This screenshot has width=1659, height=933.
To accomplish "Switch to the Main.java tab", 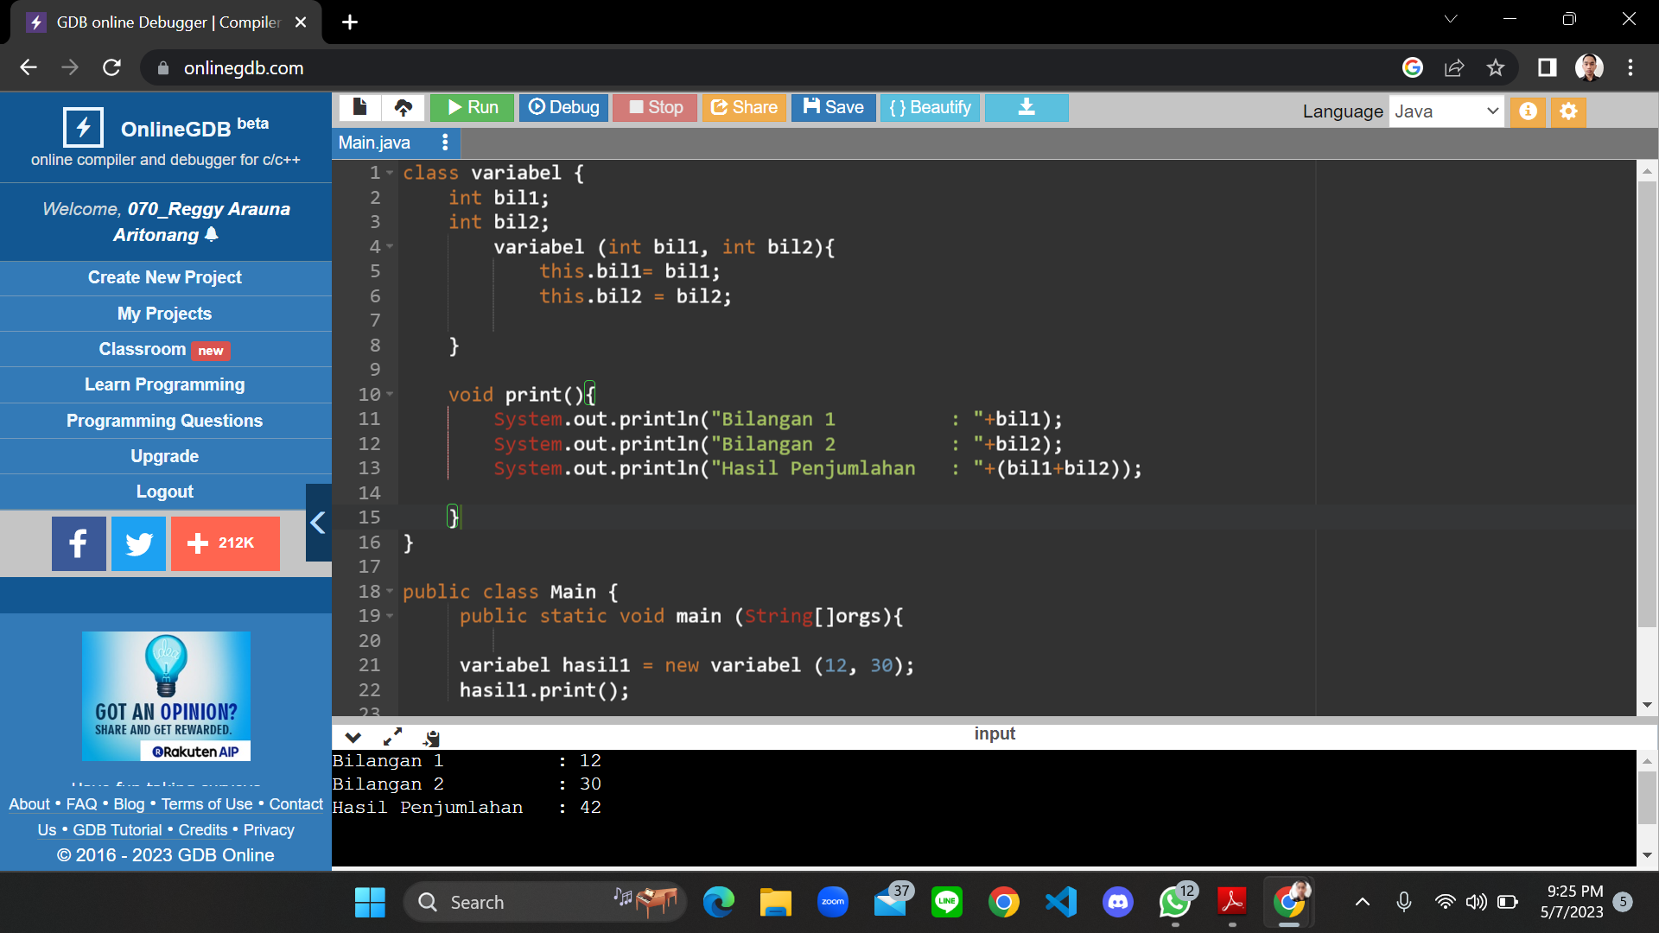I will coord(373,142).
